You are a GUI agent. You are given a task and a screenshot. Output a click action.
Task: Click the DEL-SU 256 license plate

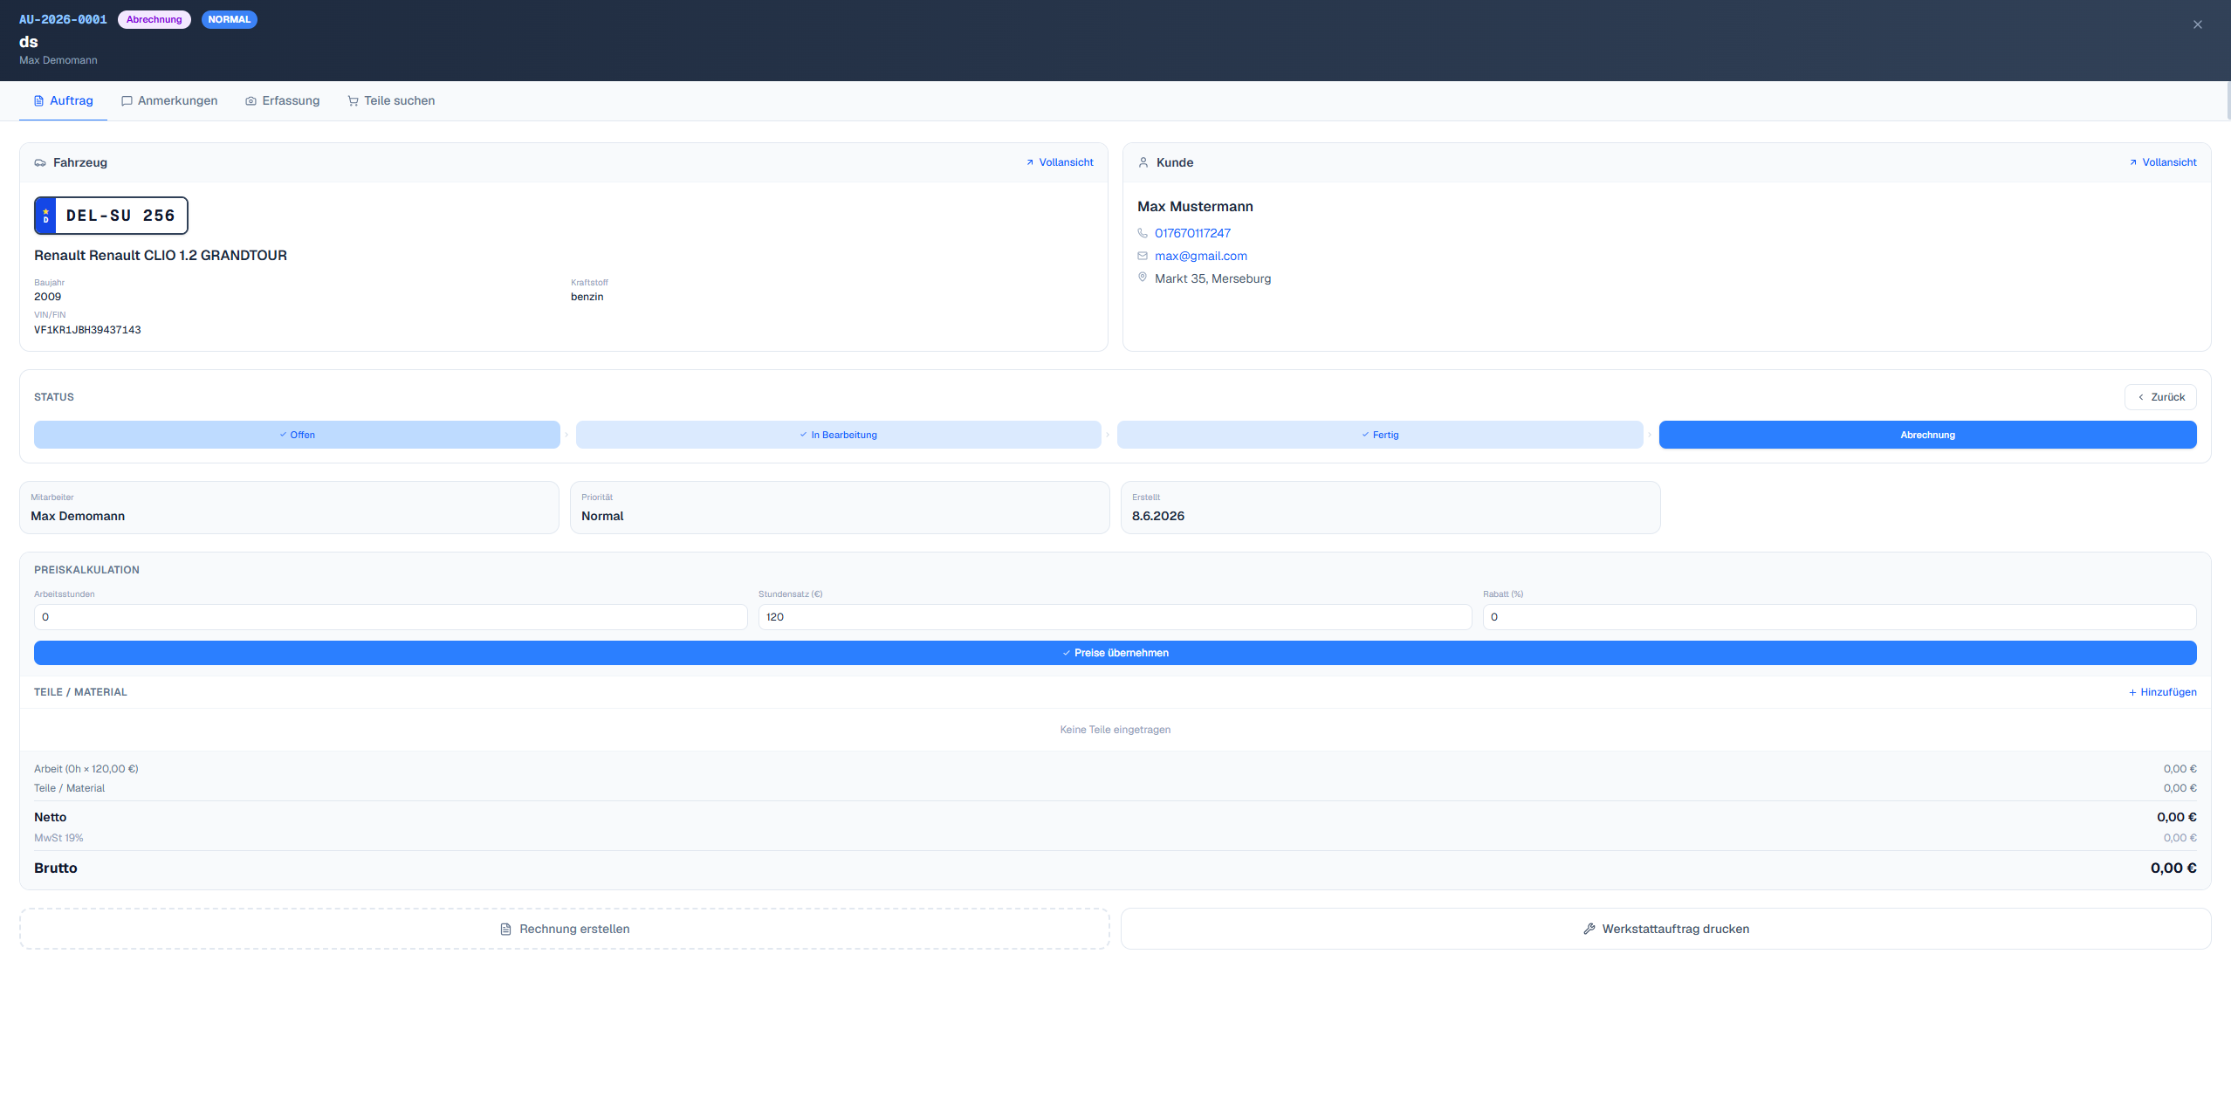click(x=111, y=216)
